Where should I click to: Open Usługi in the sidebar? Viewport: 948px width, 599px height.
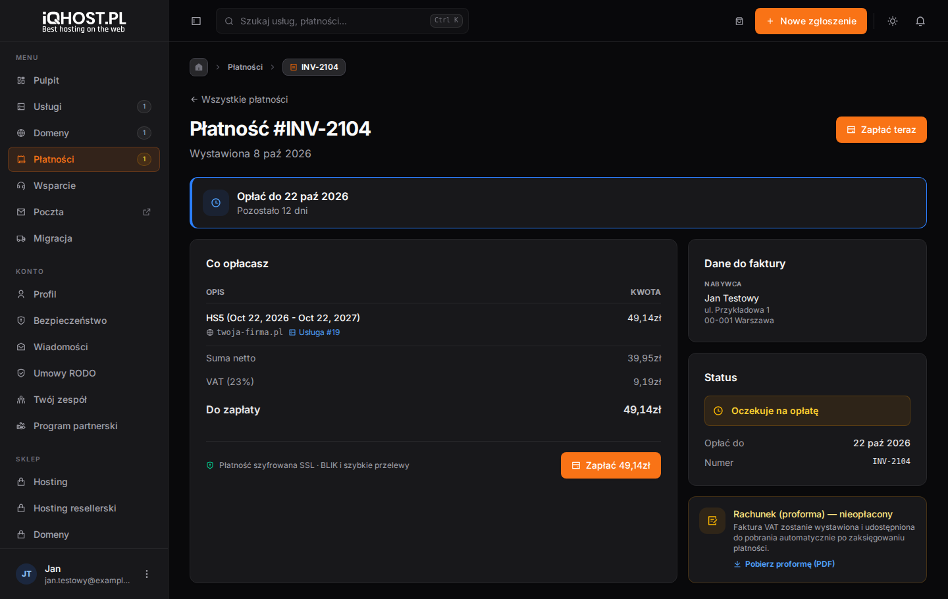[x=84, y=107]
